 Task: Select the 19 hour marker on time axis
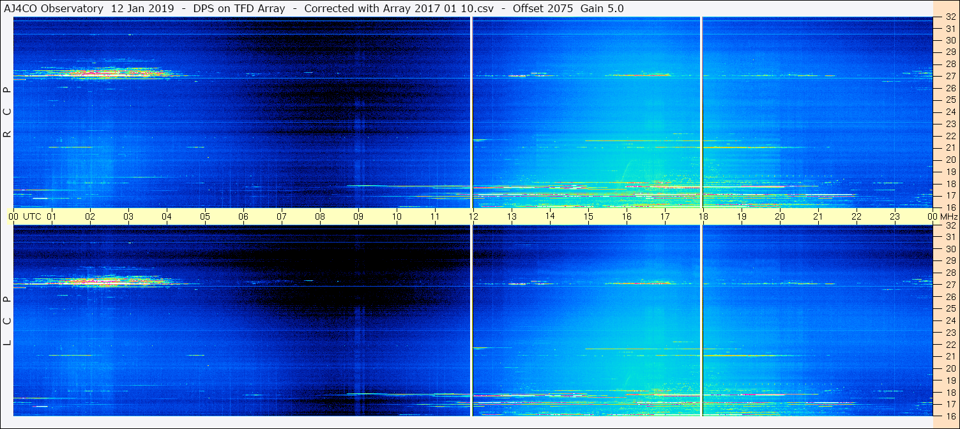(742, 216)
